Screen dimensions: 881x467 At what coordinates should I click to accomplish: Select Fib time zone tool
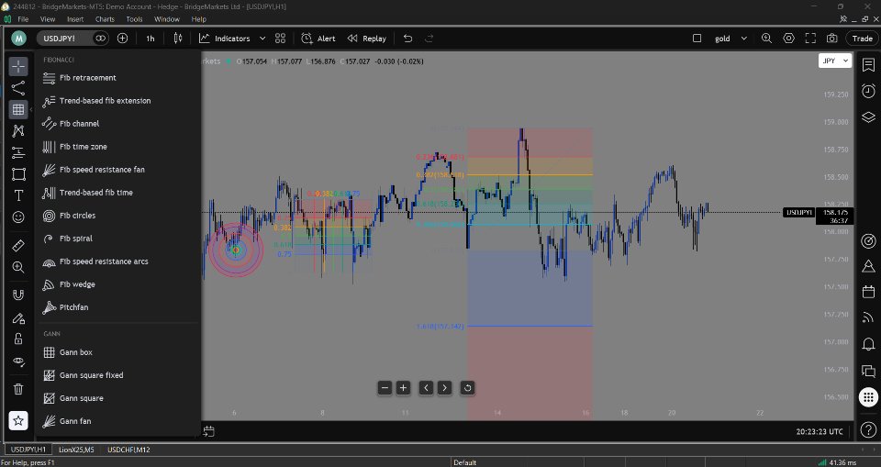tap(118, 147)
